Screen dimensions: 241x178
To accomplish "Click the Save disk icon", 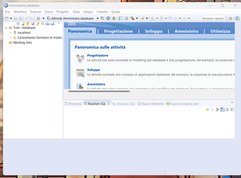I will click(x=15, y=18).
